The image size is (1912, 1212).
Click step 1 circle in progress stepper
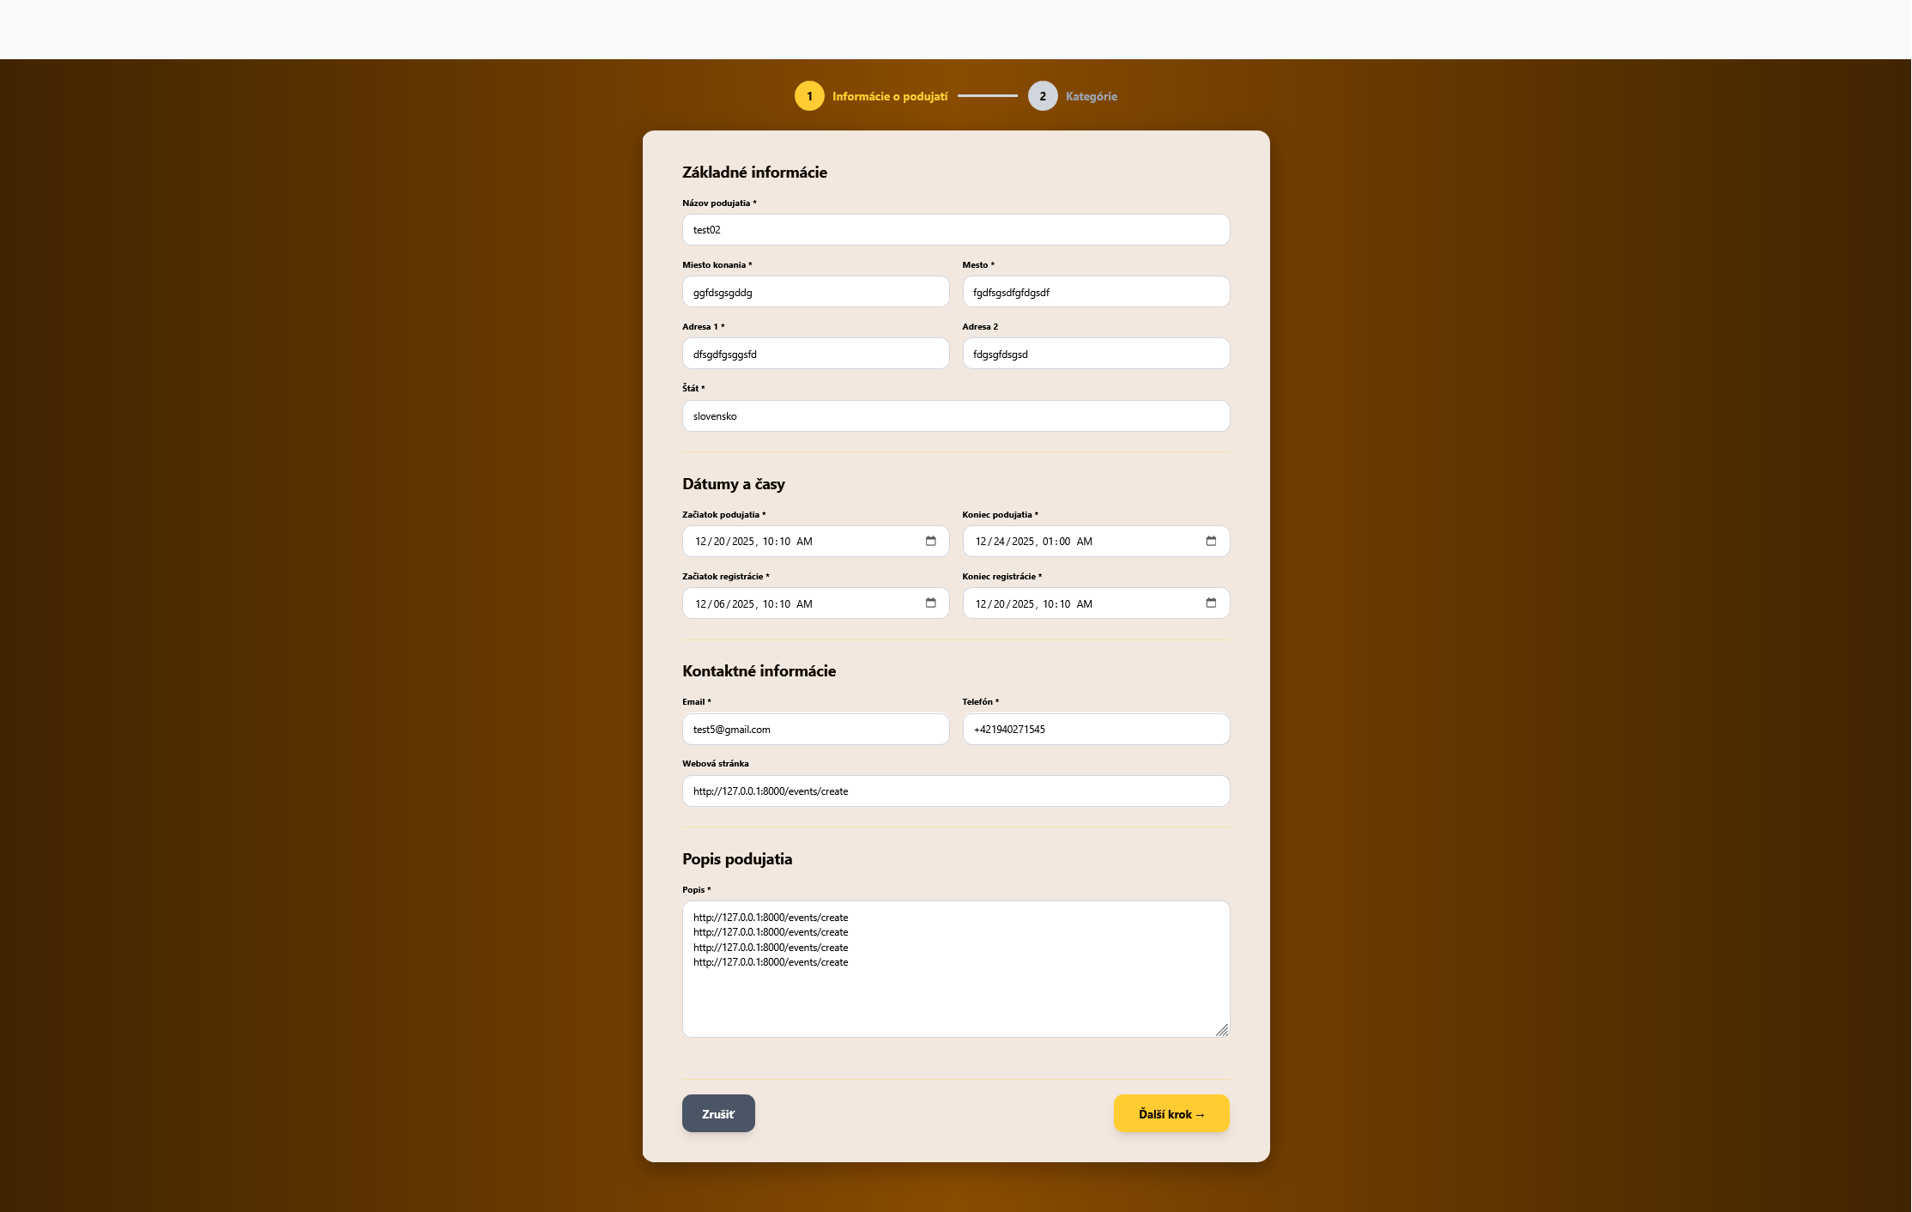point(809,96)
